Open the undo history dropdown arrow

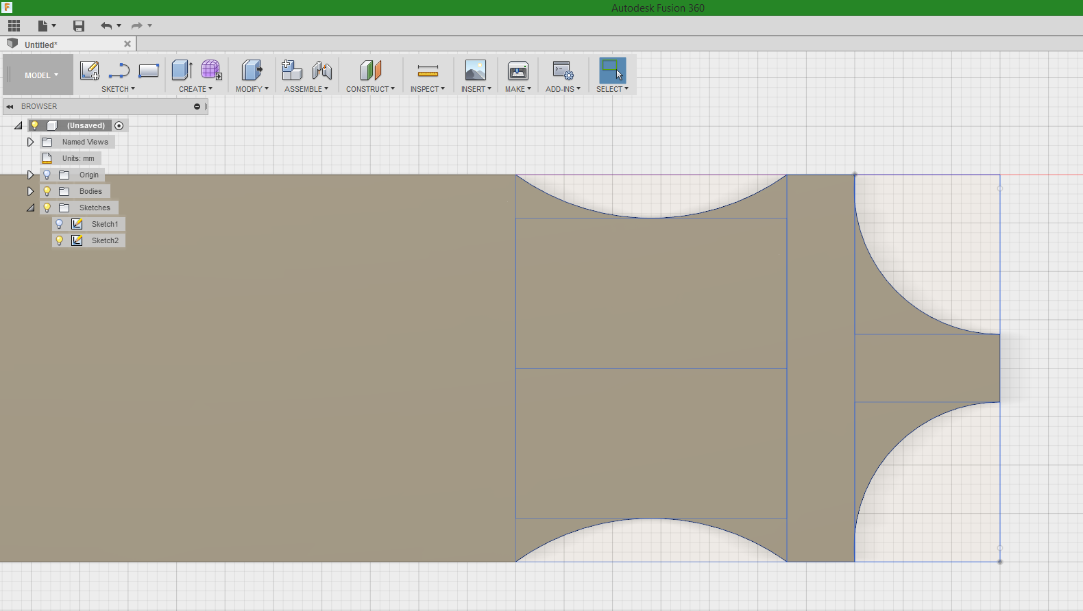point(119,26)
